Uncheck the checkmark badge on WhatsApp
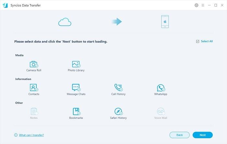 click(x=163, y=89)
